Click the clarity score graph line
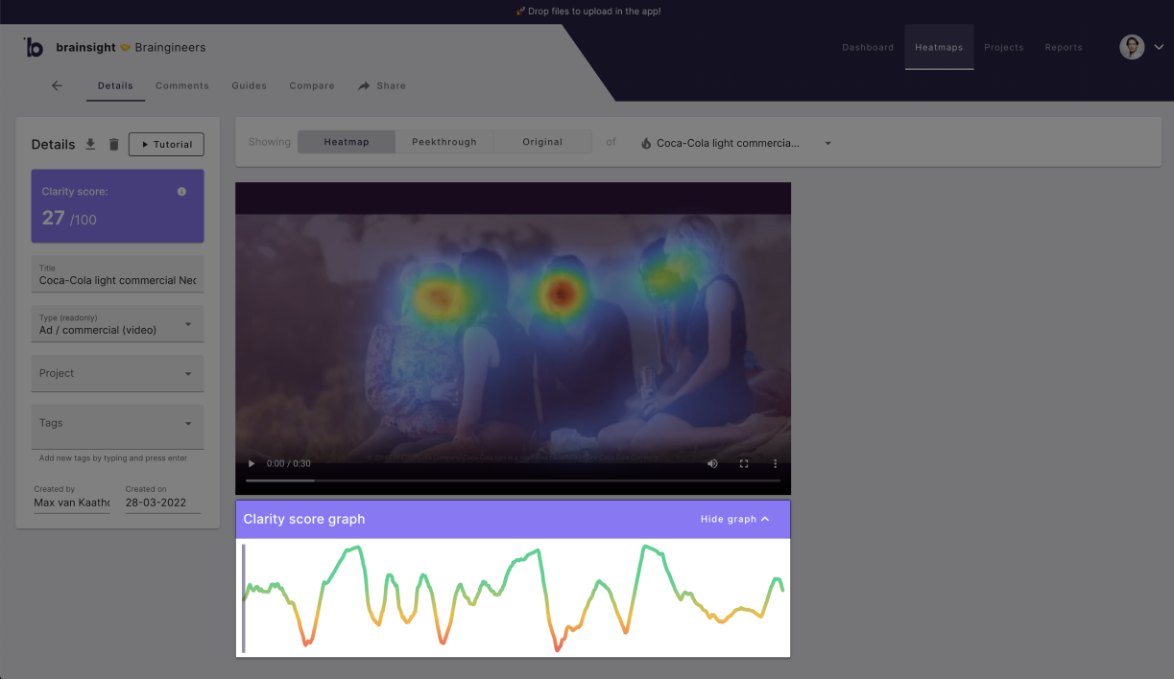Image resolution: width=1174 pixels, height=679 pixels. pos(514,597)
